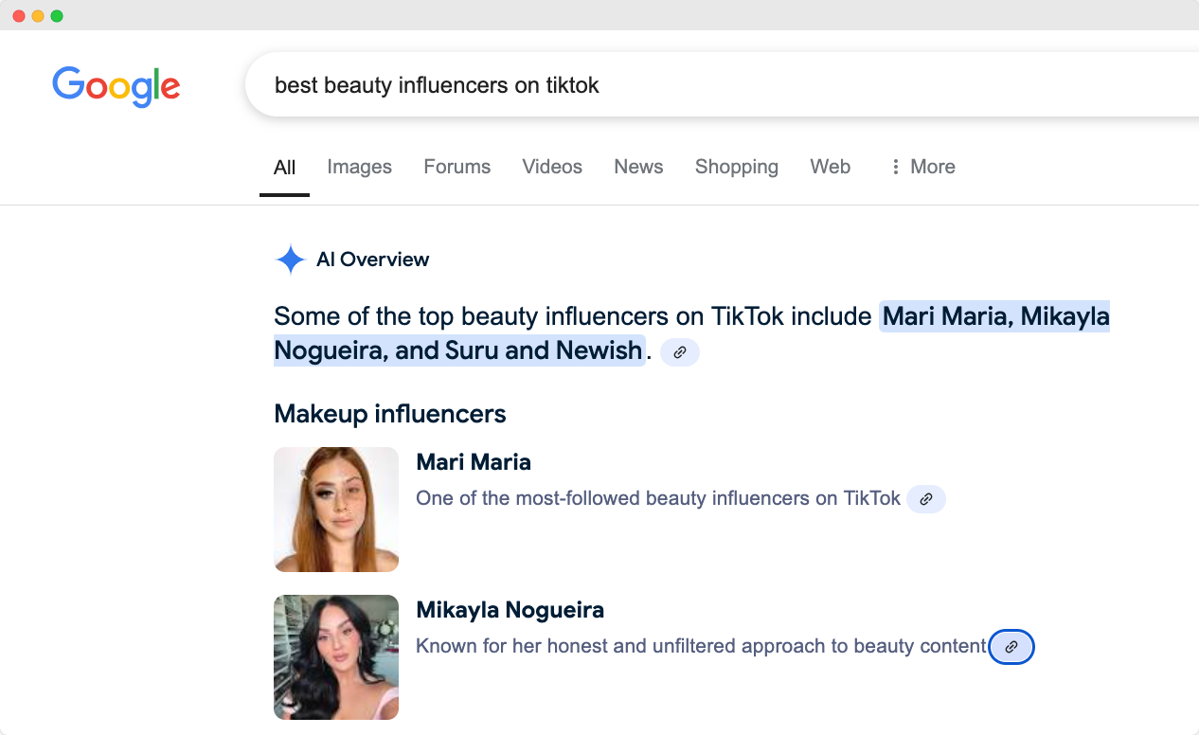Click the three-dot More icon
Viewport: 1199px width, 735px height.
pos(895,167)
